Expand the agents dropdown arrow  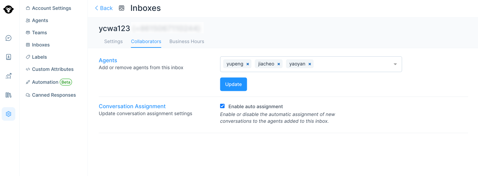pos(395,64)
